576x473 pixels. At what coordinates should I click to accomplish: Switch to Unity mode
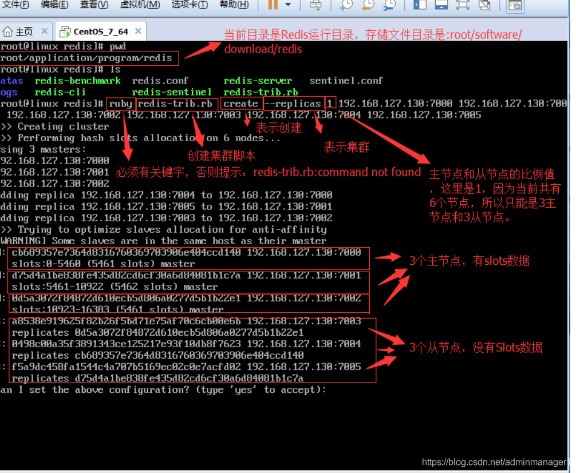point(484,5)
